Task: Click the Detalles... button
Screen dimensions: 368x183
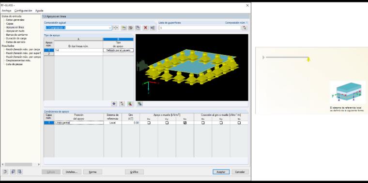Action: click(x=72, y=172)
